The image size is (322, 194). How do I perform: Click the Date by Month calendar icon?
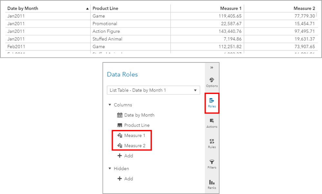pyautogui.click(x=120, y=115)
